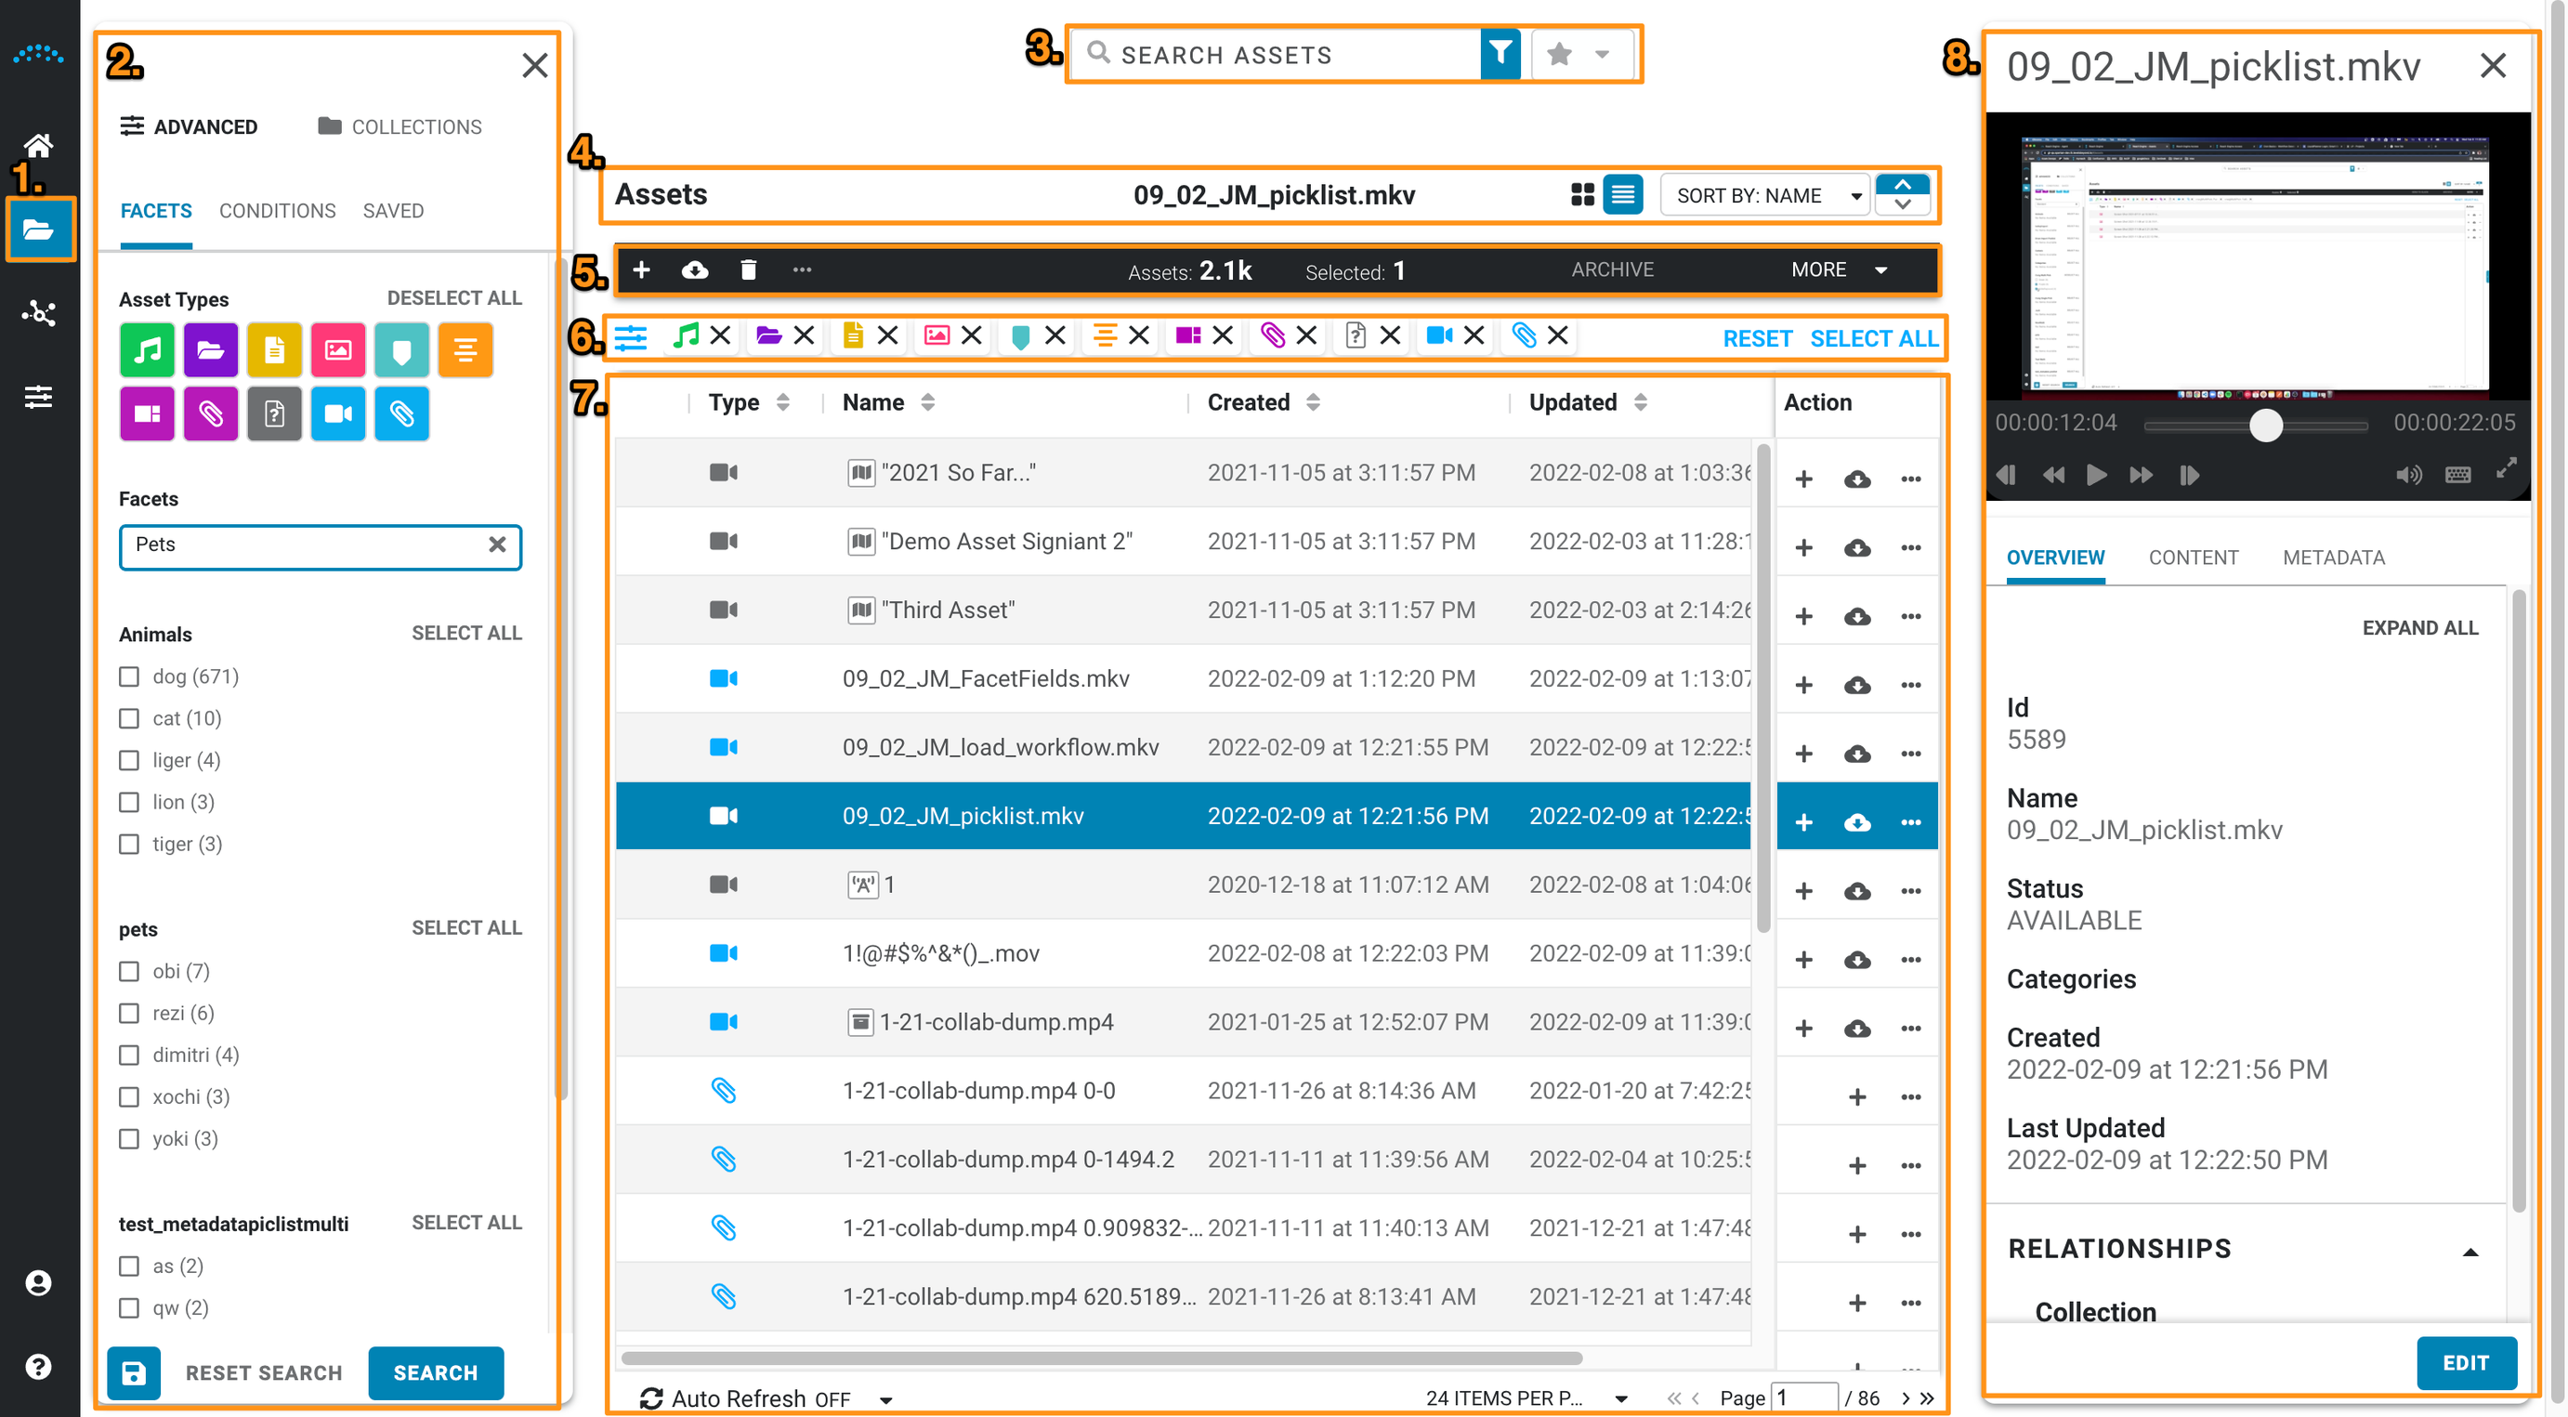The width and height of the screenshot is (2568, 1417).
Task: Tick the obi (7) pets checkbox
Action: click(128, 971)
